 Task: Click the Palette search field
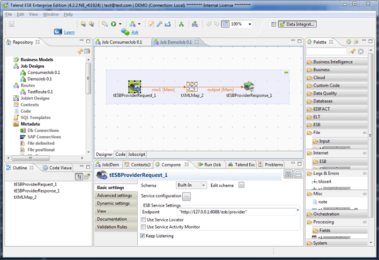(327, 51)
